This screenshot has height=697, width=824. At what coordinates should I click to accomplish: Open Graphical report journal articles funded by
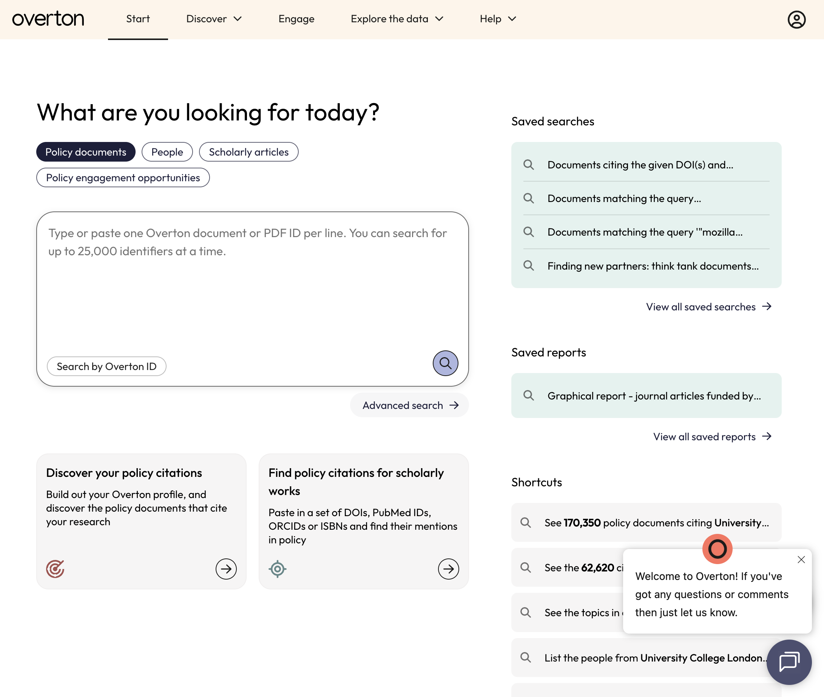point(646,396)
